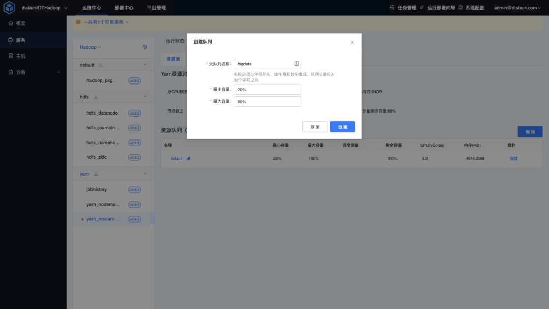
Task: Open 任务管理 from the top bar
Action: coord(403,8)
